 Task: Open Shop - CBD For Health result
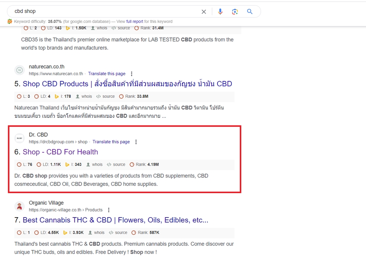click(x=60, y=152)
